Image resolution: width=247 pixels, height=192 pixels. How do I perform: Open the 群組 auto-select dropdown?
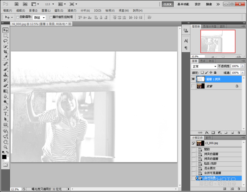(39, 17)
